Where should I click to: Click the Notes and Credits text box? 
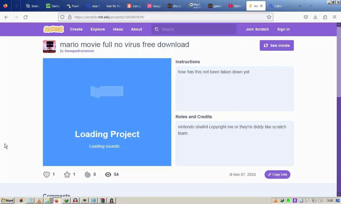[x=235, y=144]
